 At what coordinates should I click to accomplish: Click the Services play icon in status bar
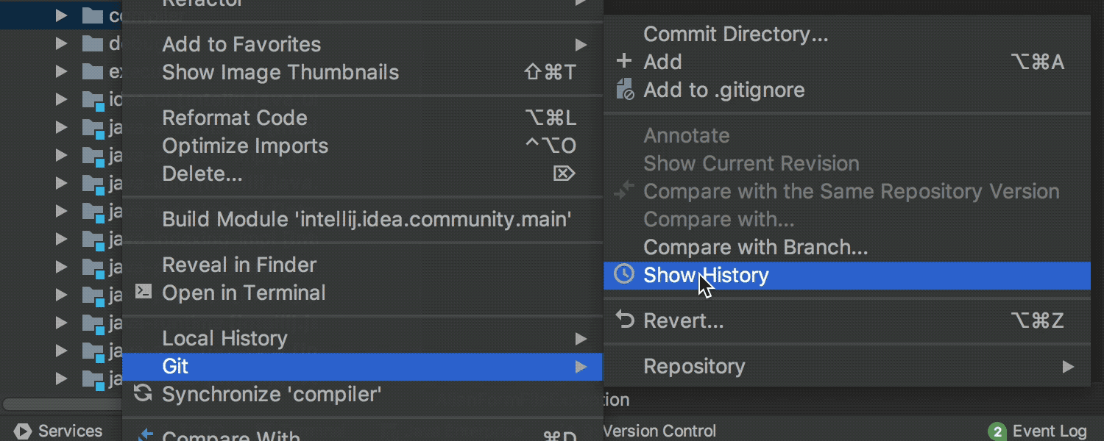23,431
